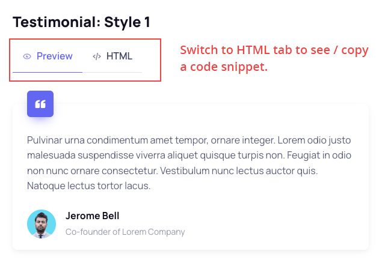Click 'Style 1' in the heading
This screenshot has height=266, width=382.
[127, 22]
